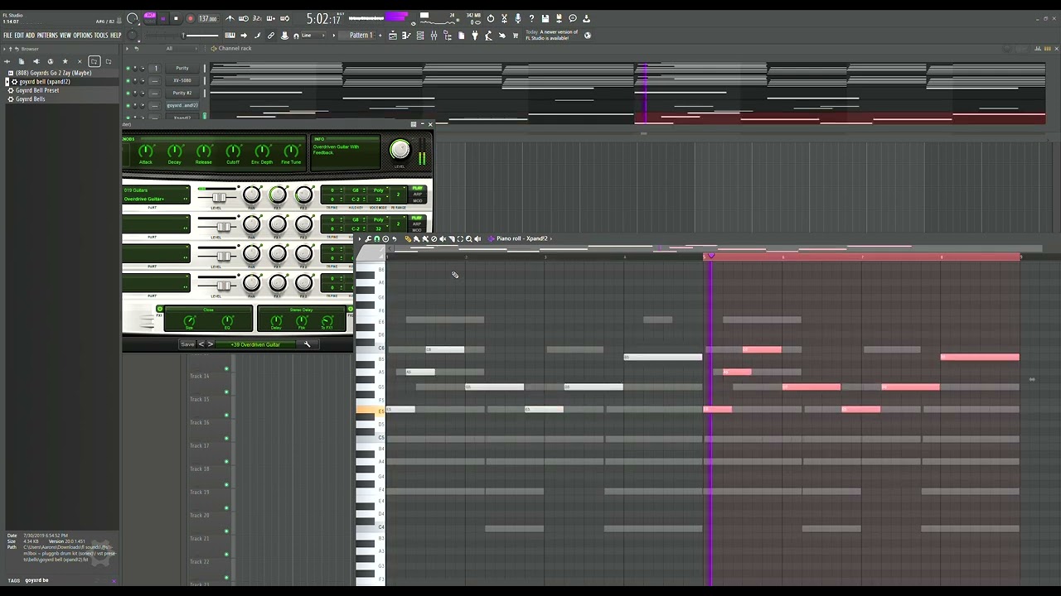This screenshot has width=1061, height=596.
Task: Click the transport Stop button
Action: point(176,18)
